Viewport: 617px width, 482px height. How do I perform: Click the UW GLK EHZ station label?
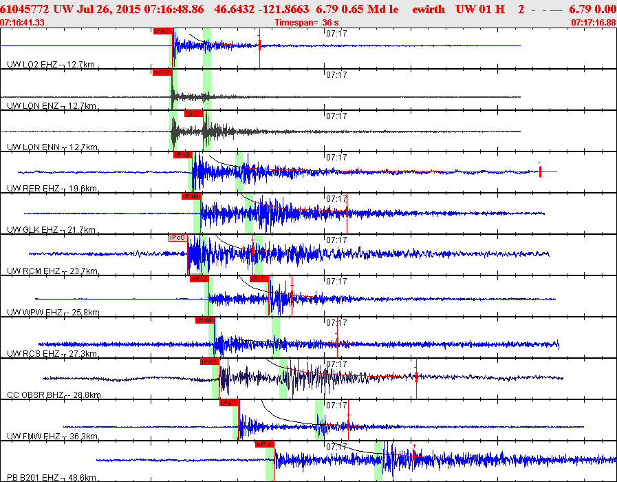click(32, 229)
